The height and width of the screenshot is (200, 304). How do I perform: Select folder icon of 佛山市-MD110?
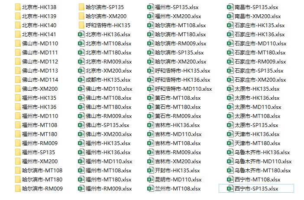point(18,44)
